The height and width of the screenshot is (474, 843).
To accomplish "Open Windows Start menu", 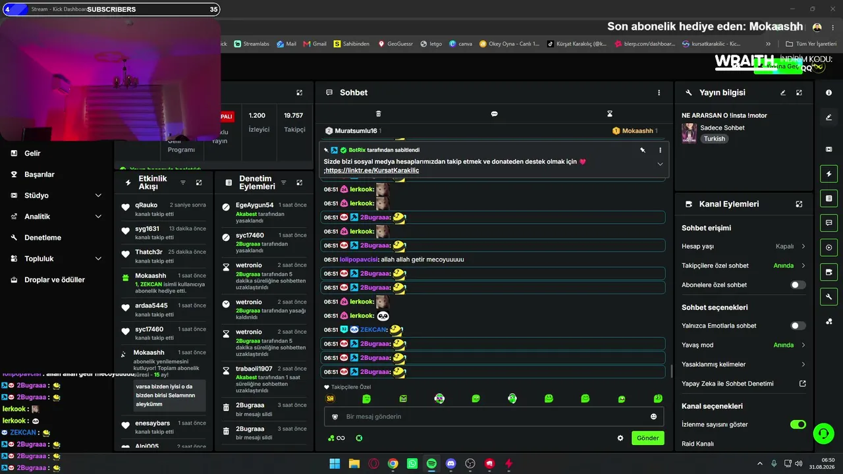I will click(335, 463).
